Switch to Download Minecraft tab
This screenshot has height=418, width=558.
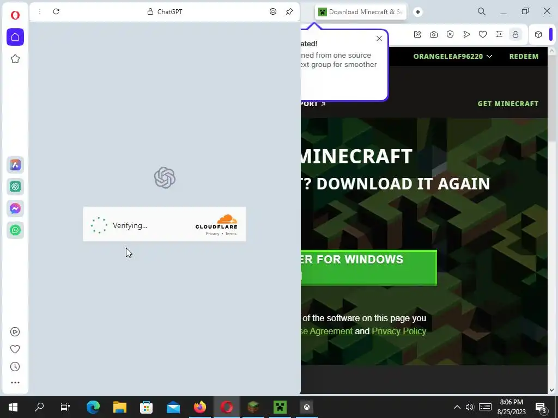point(361,12)
